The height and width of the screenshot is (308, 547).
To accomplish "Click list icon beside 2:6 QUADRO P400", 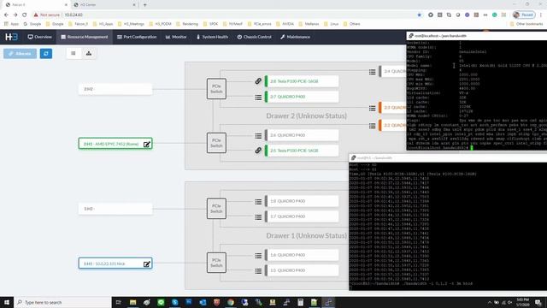I will (258, 136).
